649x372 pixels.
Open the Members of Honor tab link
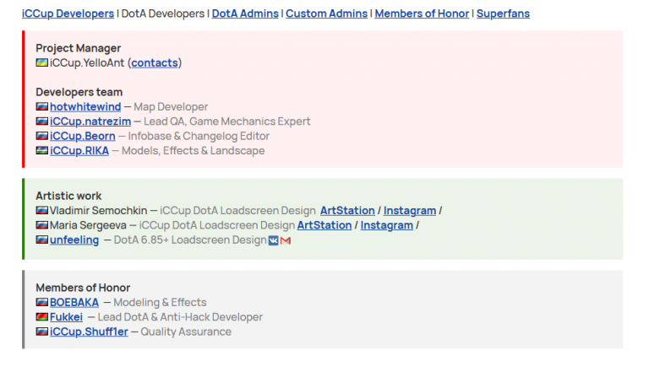422,13
